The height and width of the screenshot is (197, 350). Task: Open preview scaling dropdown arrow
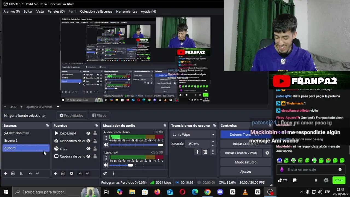(58, 107)
